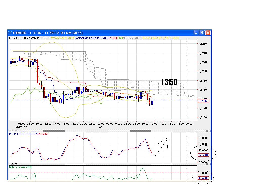259x194 pixels.
Task: Click the horizontal scrollbar beneath the main chart
Action: point(101,130)
